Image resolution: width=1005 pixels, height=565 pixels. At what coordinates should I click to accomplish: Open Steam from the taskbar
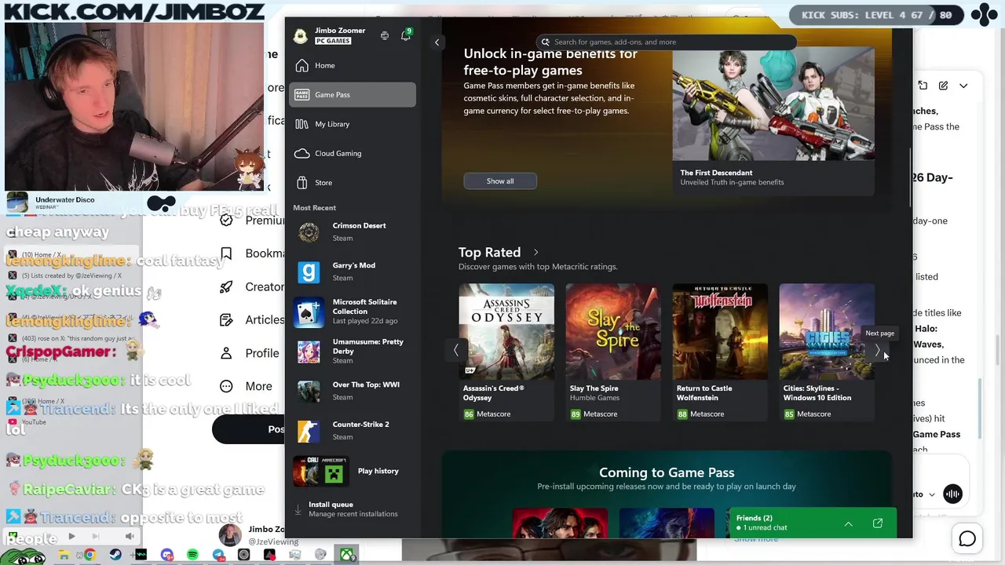click(x=115, y=555)
